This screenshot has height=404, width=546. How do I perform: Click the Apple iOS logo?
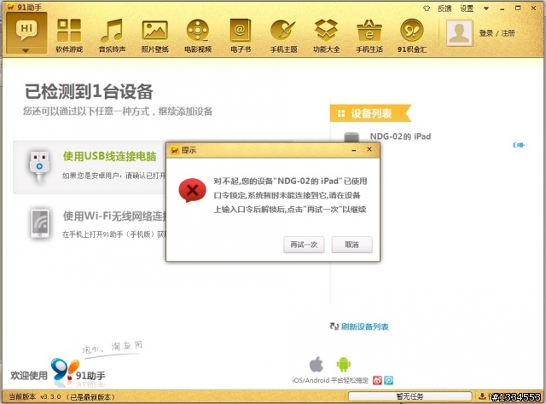(x=317, y=364)
